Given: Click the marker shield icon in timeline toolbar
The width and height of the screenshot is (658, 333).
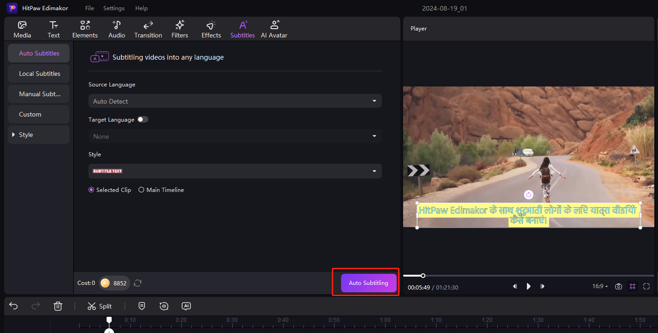Looking at the screenshot, I should (142, 306).
